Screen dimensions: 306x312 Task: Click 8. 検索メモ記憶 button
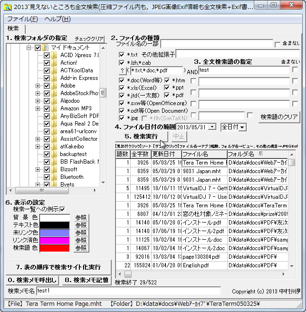pos(86,280)
